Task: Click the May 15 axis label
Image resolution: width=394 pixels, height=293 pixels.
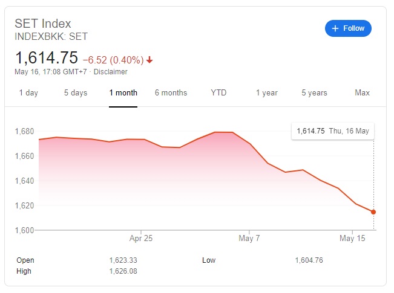Action: (x=353, y=239)
